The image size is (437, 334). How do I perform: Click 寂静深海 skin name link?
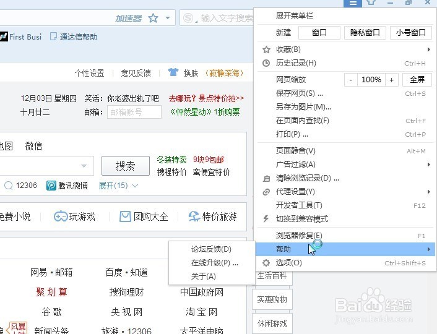coord(224,73)
